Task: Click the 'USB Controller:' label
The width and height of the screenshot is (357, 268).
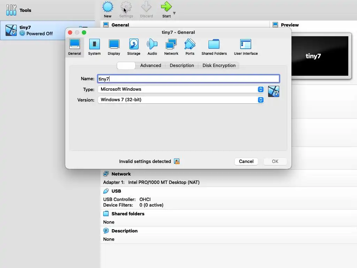Action: 119,199
